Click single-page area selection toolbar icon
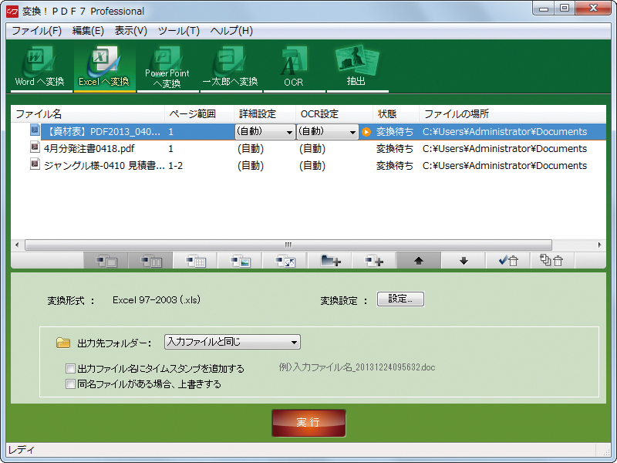Viewport: 617px width, 463px height. click(106, 261)
